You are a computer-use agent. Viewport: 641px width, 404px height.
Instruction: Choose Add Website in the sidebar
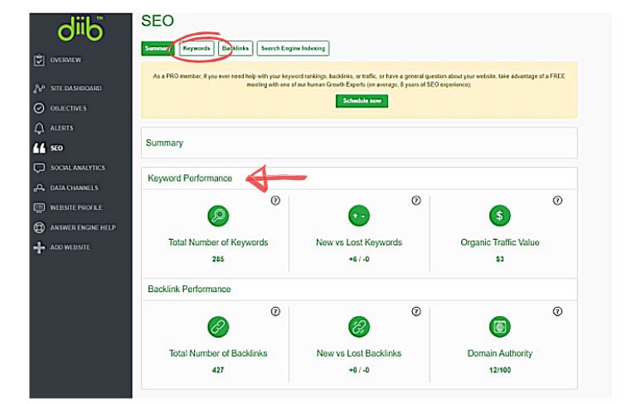point(70,247)
